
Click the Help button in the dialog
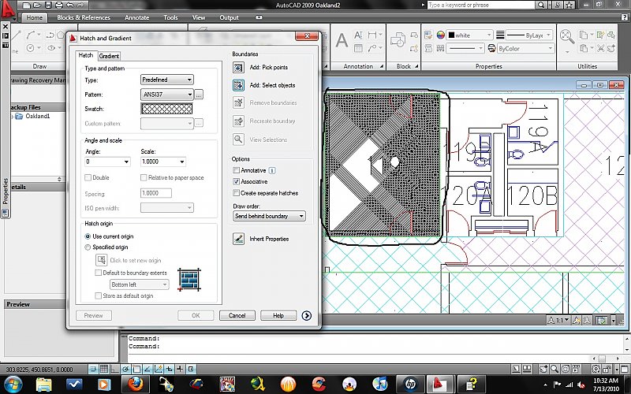click(278, 316)
